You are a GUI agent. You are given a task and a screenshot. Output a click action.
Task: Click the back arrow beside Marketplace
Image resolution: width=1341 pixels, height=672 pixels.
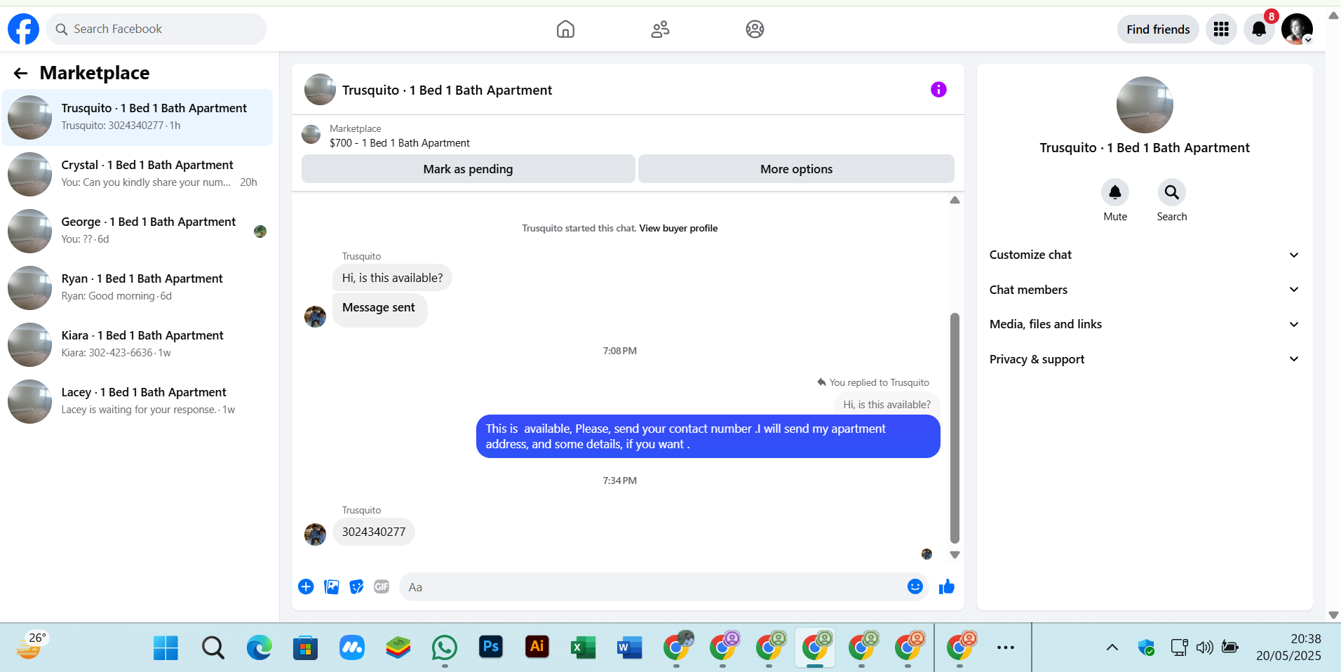pyautogui.click(x=20, y=73)
